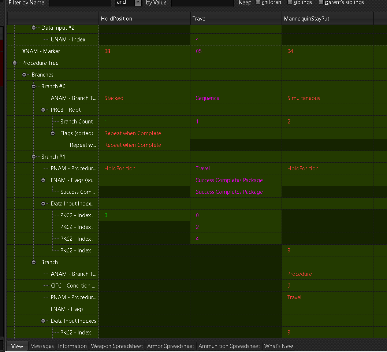The width and height of the screenshot is (387, 352).
Task: Collapse the Data Input Indexes node at bottom
Action: [43, 321]
